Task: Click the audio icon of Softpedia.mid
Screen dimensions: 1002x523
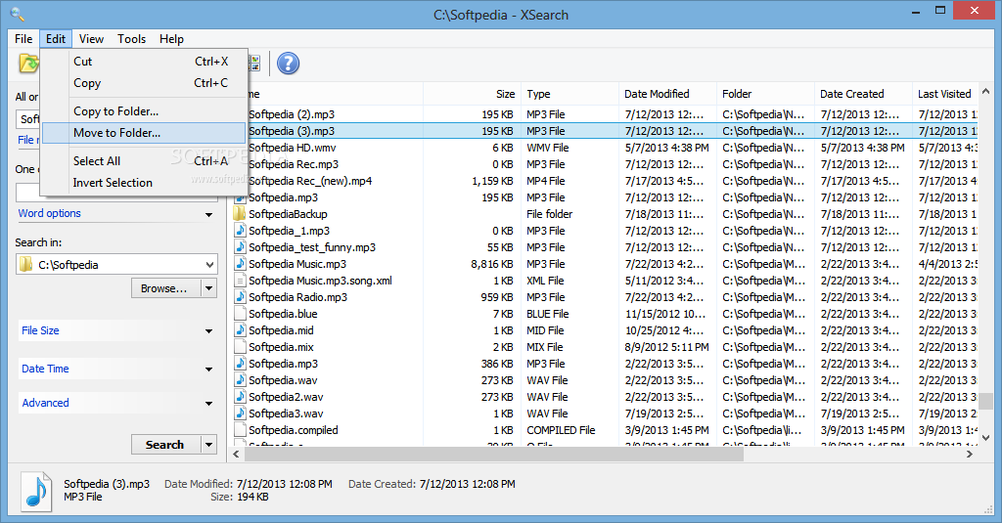Action: pyautogui.click(x=240, y=330)
